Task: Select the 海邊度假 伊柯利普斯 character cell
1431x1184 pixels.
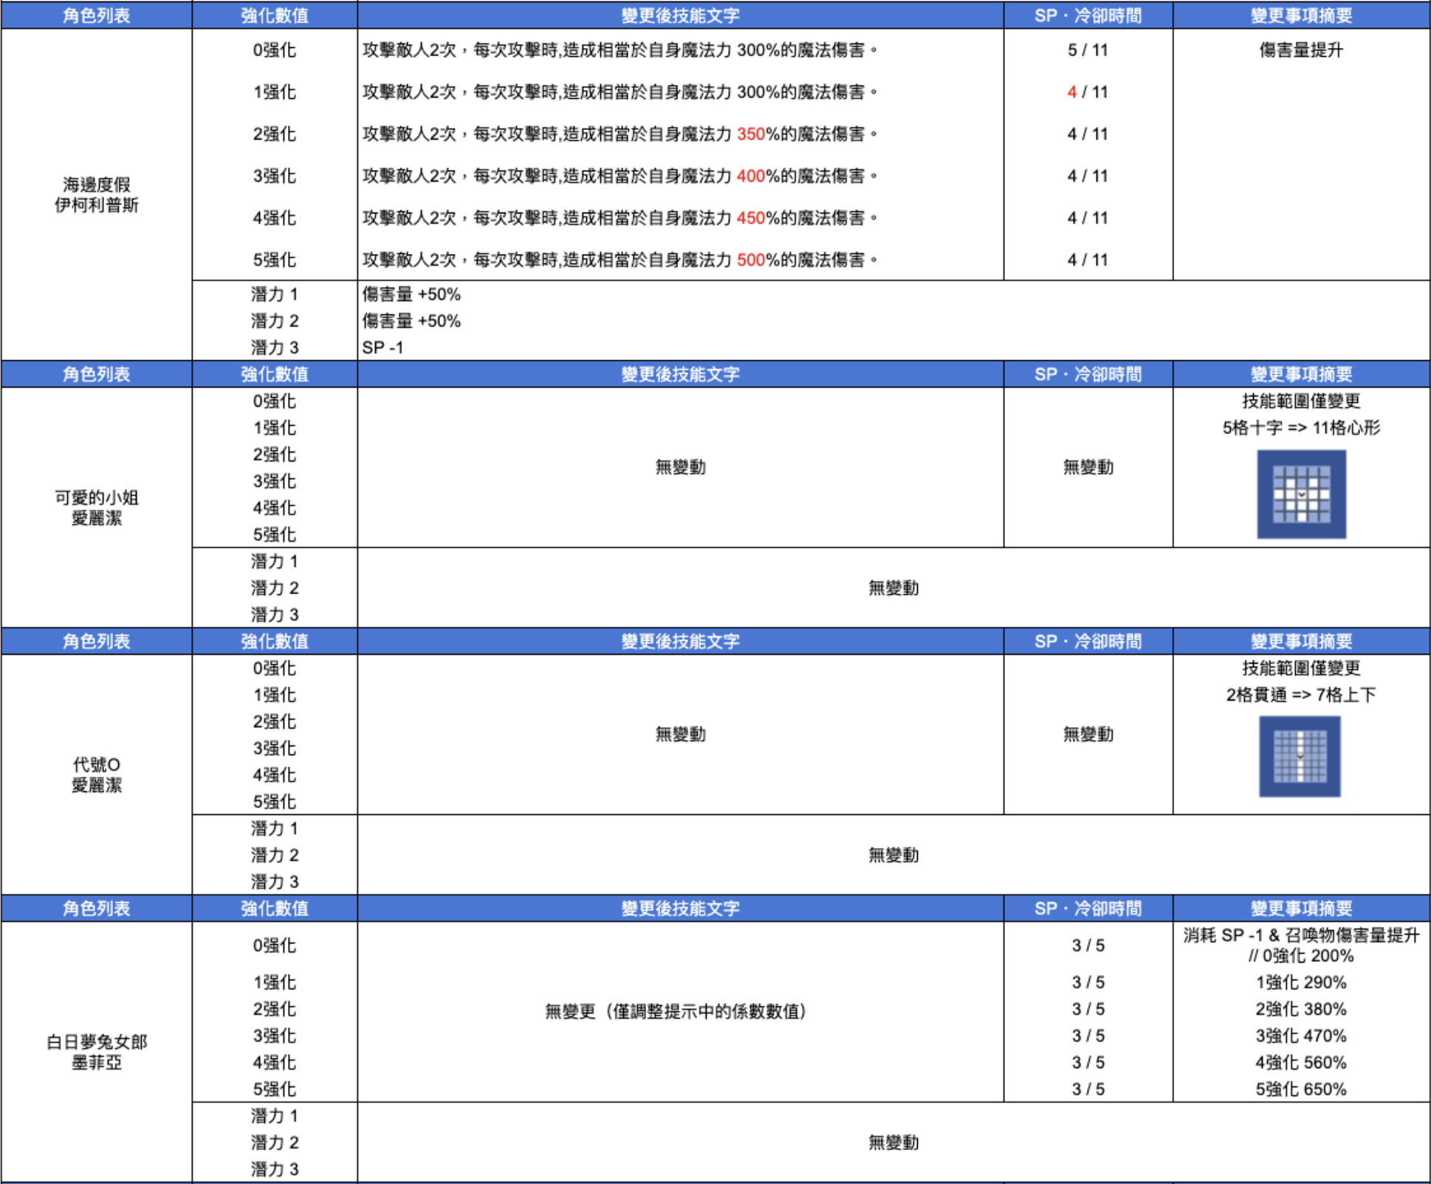Action: (x=96, y=195)
